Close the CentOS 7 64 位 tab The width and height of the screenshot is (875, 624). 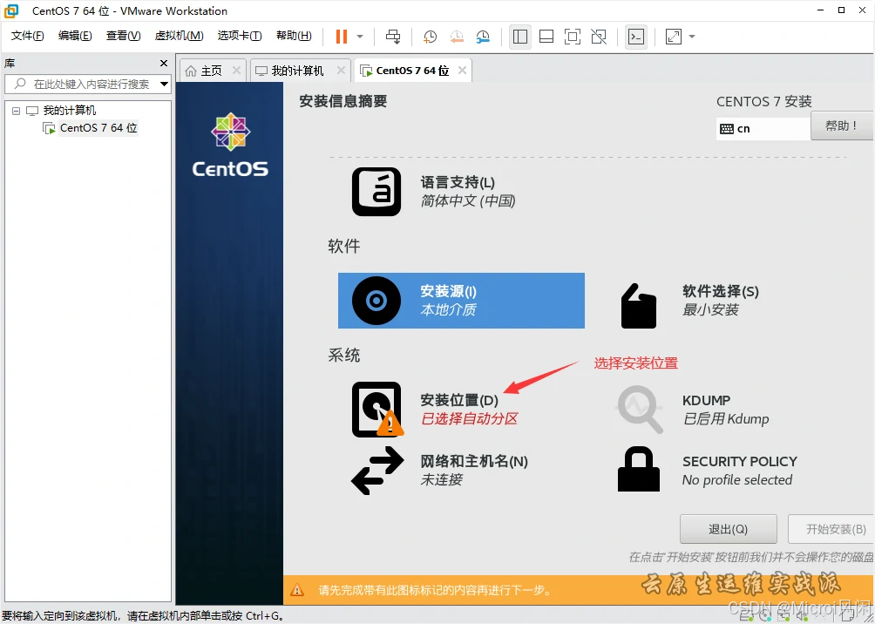tap(462, 71)
